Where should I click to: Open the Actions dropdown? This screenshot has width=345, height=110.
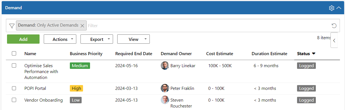pyautogui.click(x=60, y=39)
